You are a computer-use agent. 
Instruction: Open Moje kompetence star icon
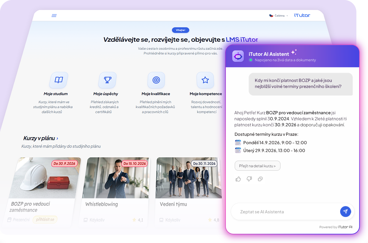click(x=205, y=80)
